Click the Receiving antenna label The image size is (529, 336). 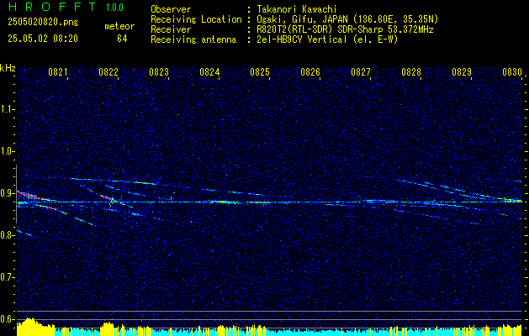click(193, 39)
